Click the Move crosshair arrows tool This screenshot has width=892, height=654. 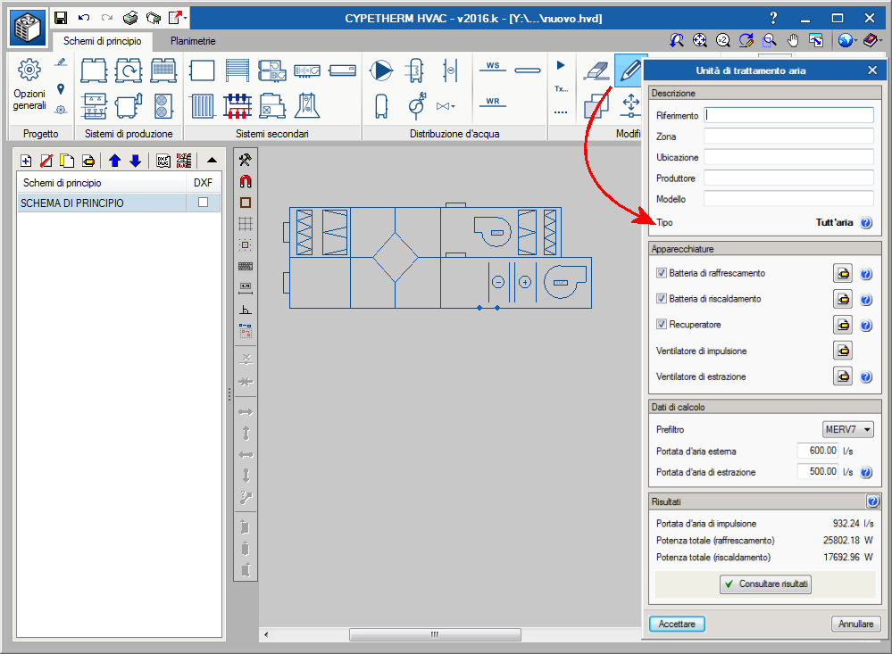click(x=631, y=106)
